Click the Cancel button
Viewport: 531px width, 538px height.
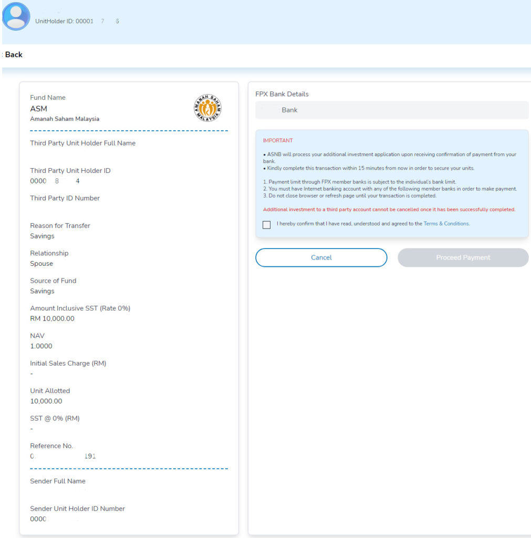[321, 257]
